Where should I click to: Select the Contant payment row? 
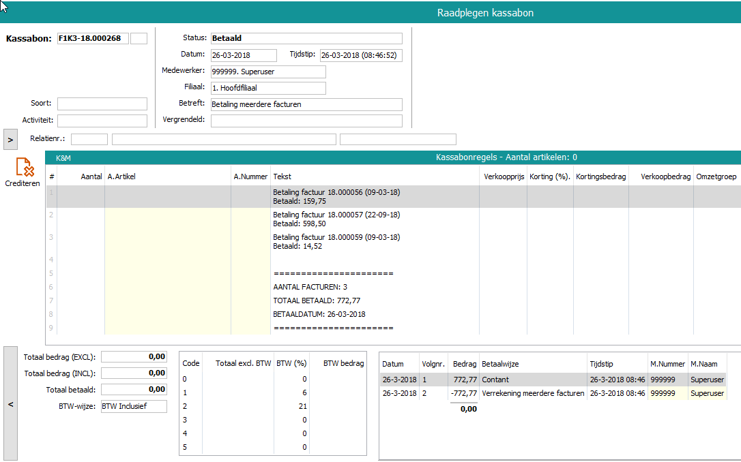click(x=532, y=380)
